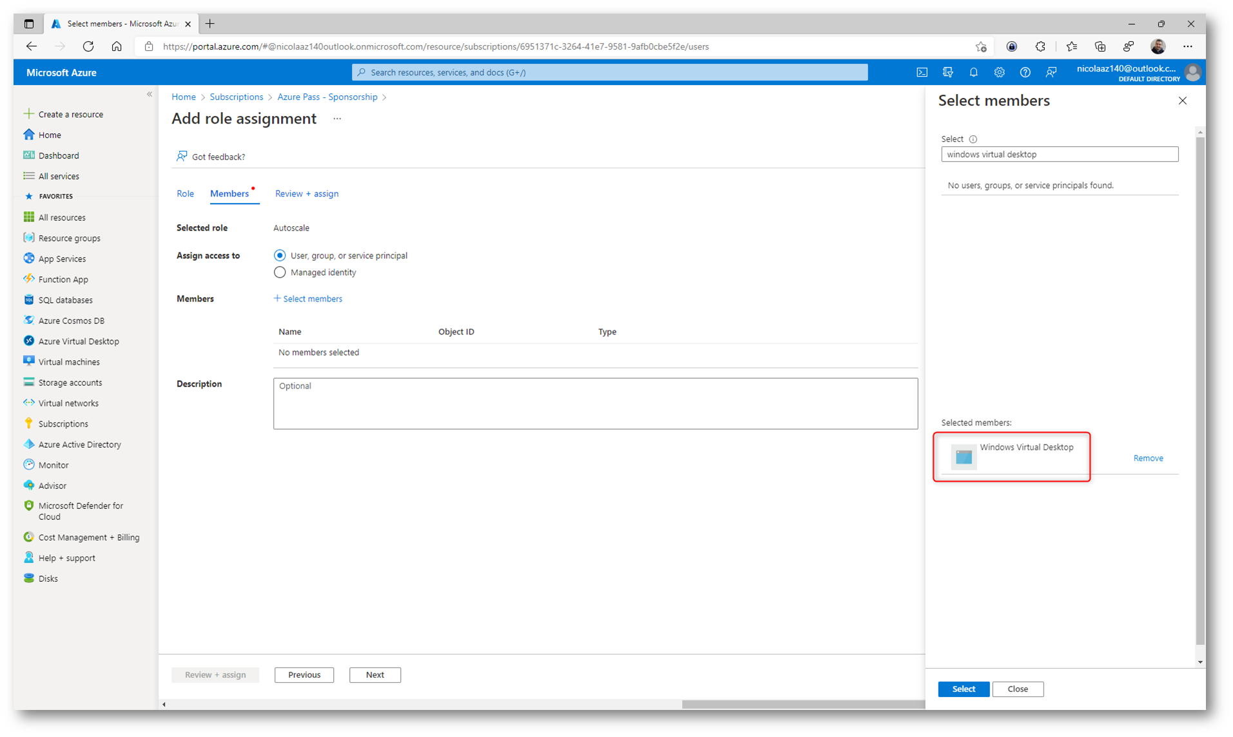Click the Home breadcrumb link

184,97
